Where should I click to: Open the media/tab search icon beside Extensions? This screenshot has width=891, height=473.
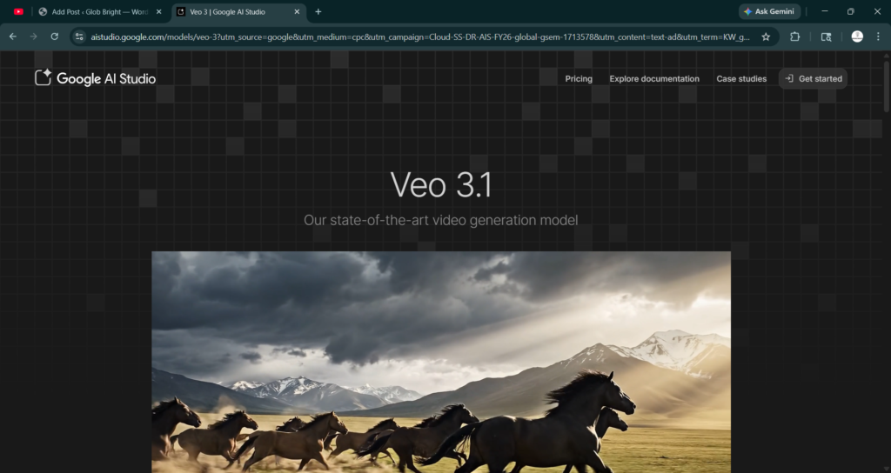[827, 37]
